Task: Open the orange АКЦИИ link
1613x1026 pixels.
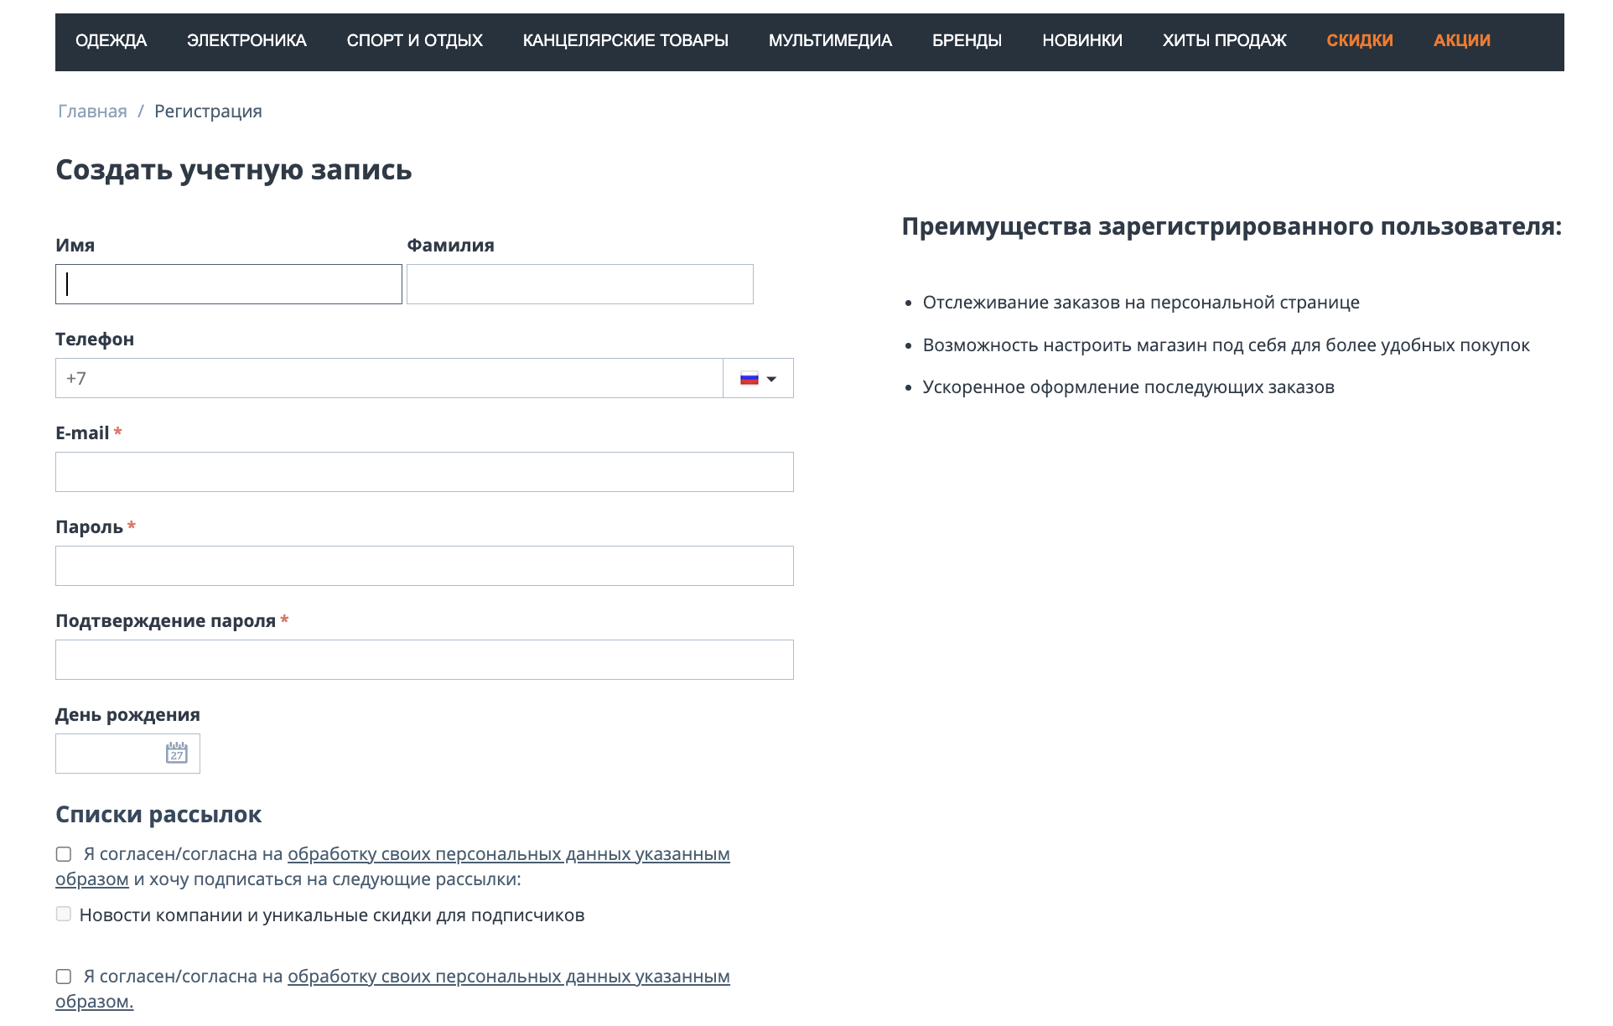Action: click(x=1461, y=41)
